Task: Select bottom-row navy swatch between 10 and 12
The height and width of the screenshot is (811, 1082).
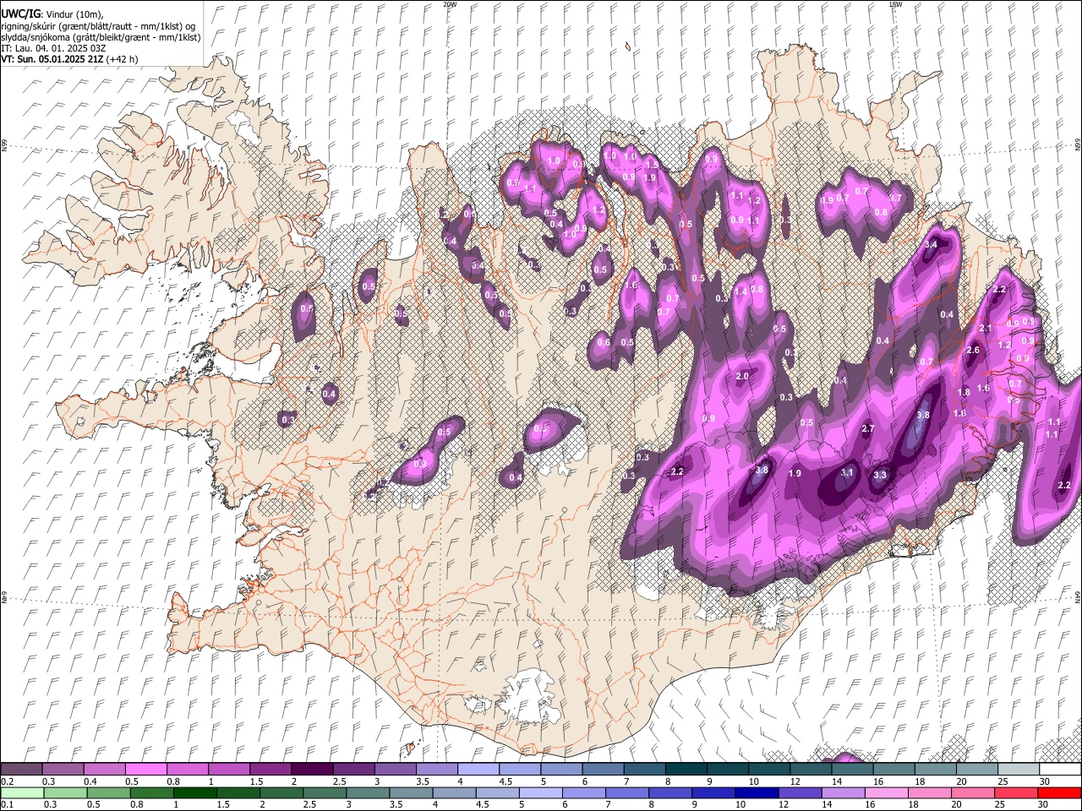Action: tap(757, 792)
